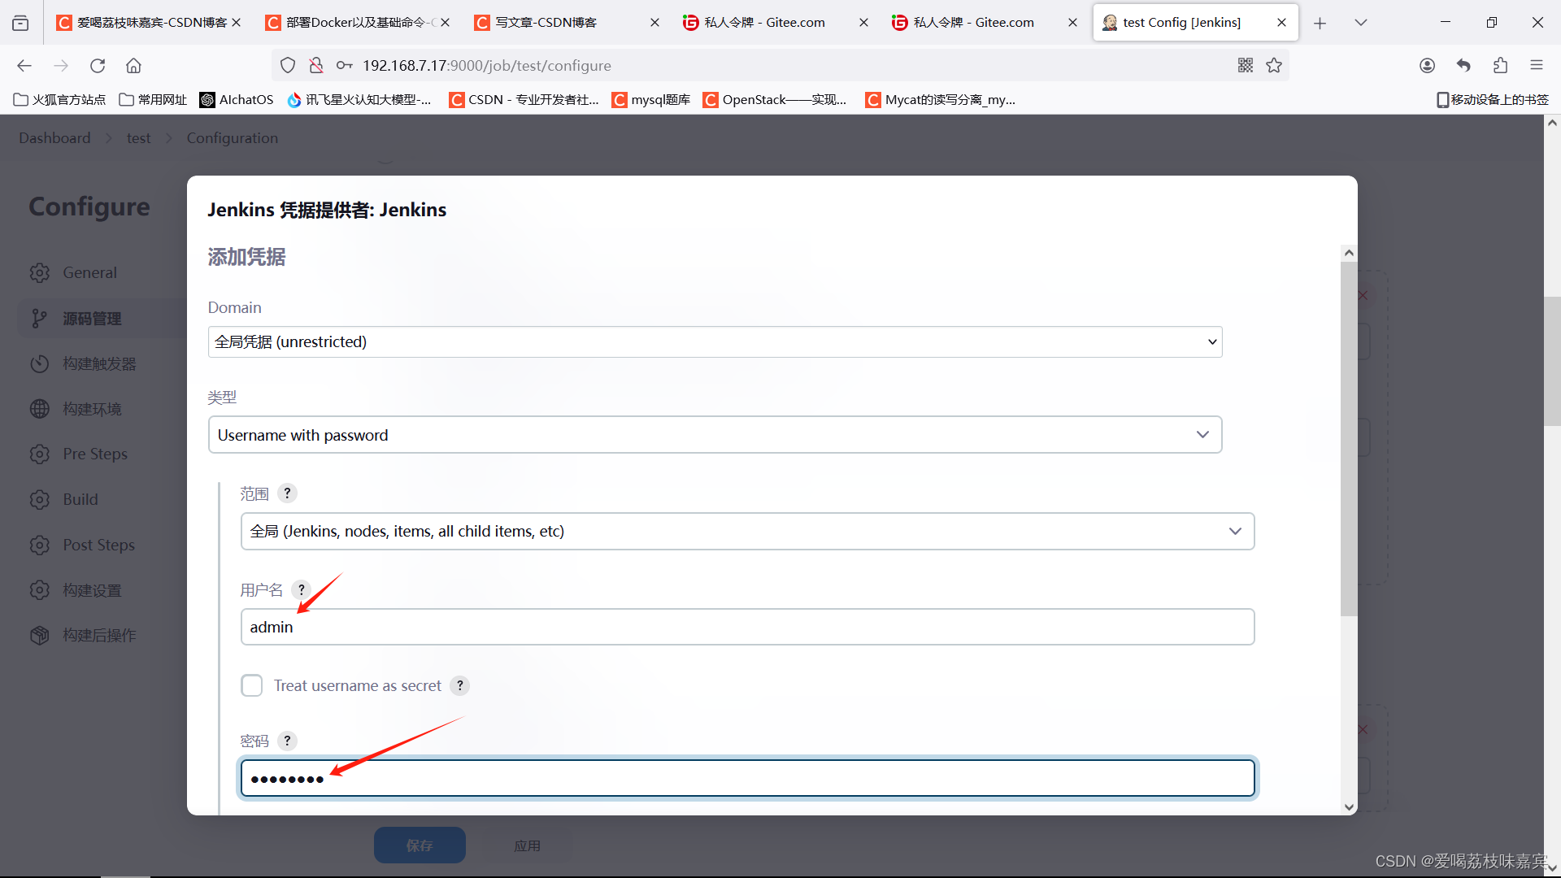The width and height of the screenshot is (1561, 878).
Task: Click the 密码 password input field
Action: click(748, 778)
